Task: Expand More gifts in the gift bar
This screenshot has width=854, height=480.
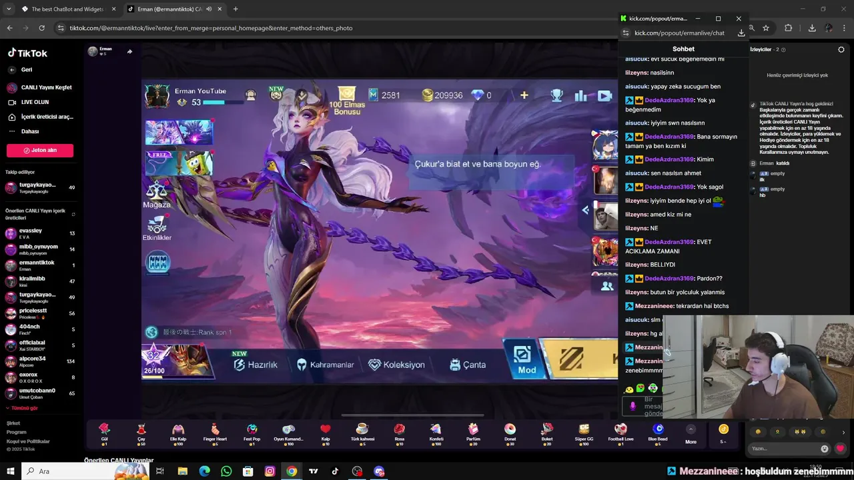Action: pyautogui.click(x=691, y=433)
